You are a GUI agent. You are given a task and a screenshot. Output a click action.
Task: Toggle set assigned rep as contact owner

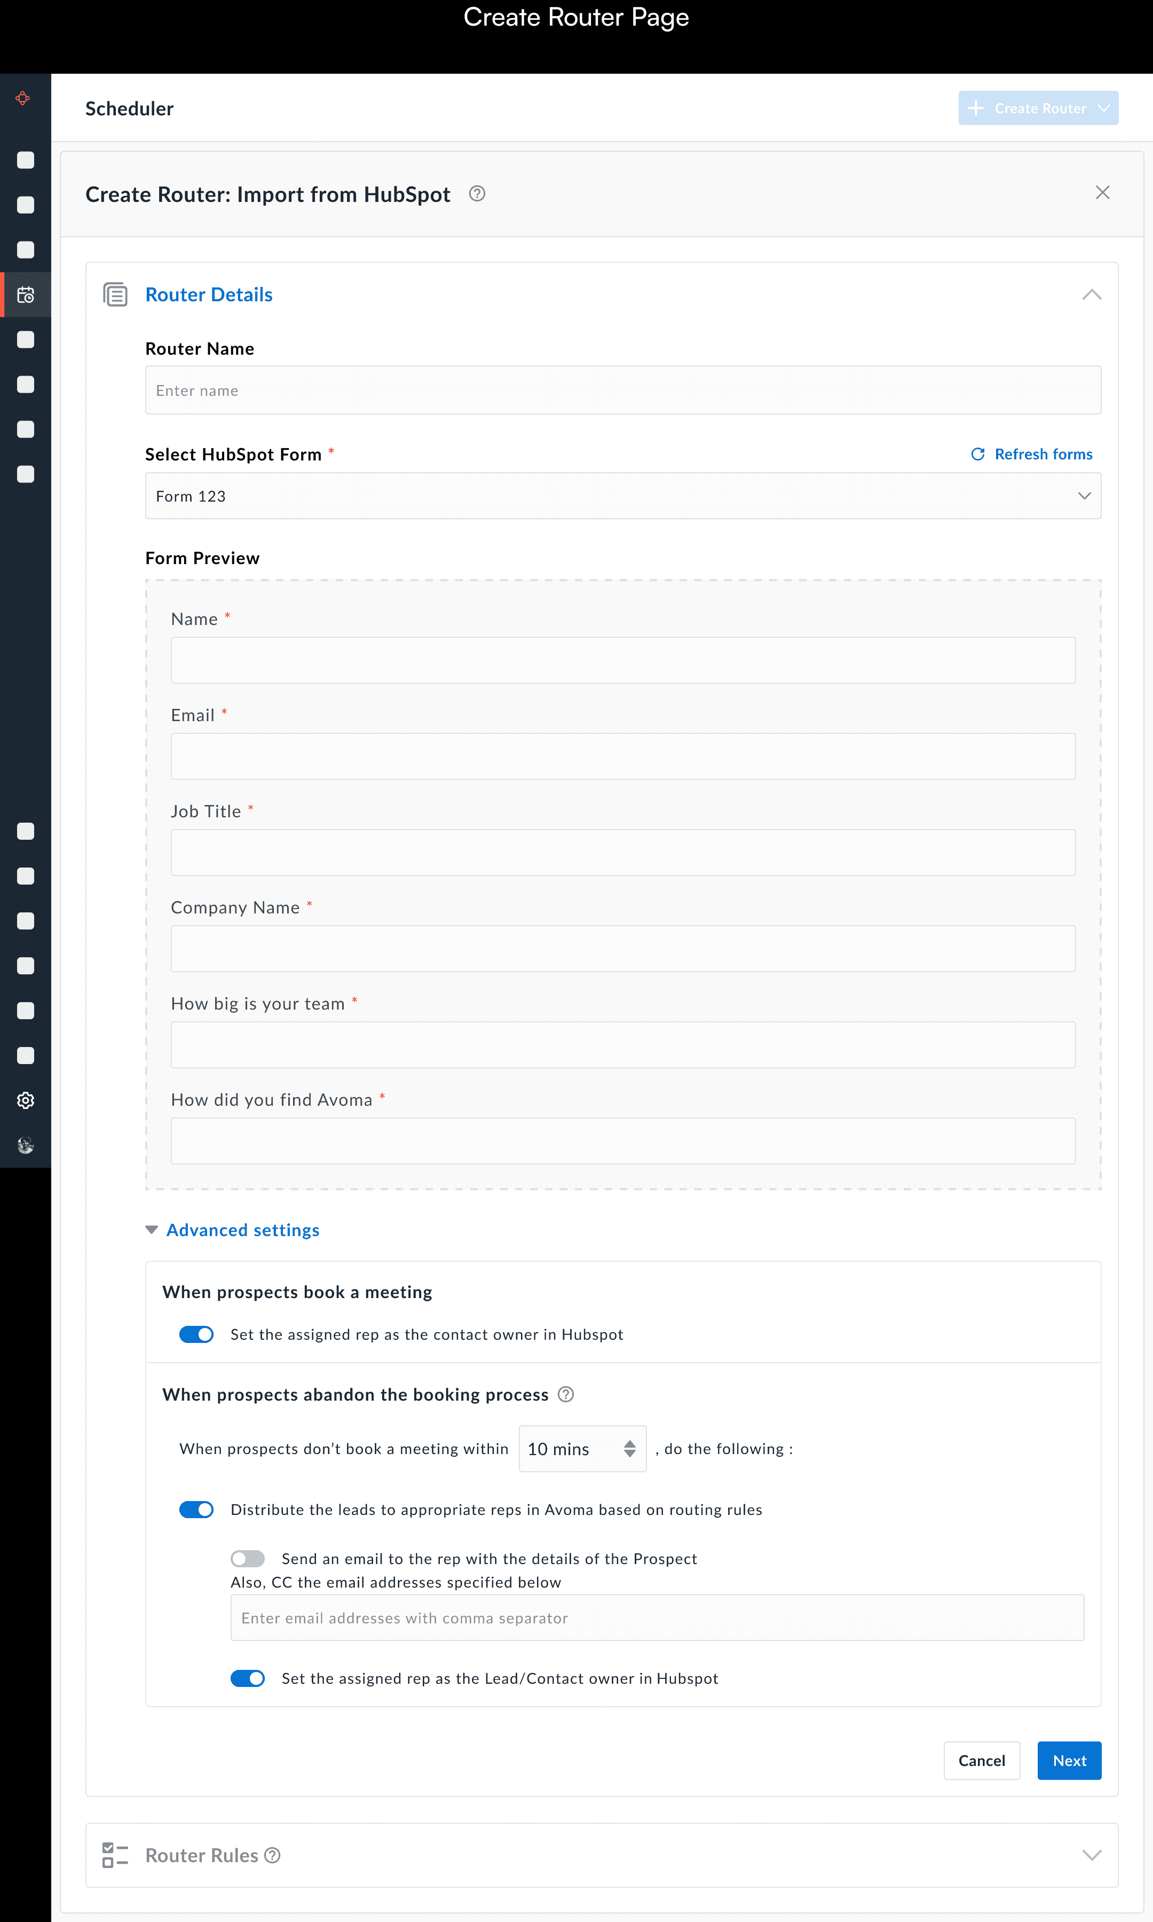point(196,1334)
